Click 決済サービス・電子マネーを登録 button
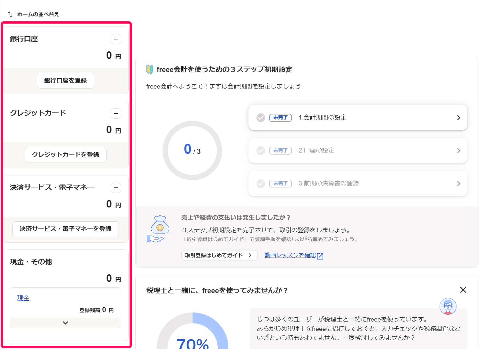504x349 pixels. tap(65, 229)
